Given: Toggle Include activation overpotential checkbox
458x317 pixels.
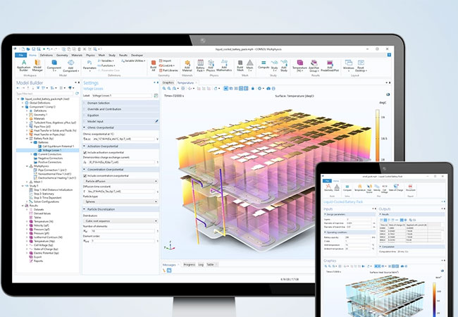Looking at the screenshot, I should pos(85,152).
